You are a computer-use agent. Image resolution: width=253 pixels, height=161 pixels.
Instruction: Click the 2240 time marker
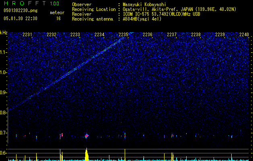tap(244, 35)
